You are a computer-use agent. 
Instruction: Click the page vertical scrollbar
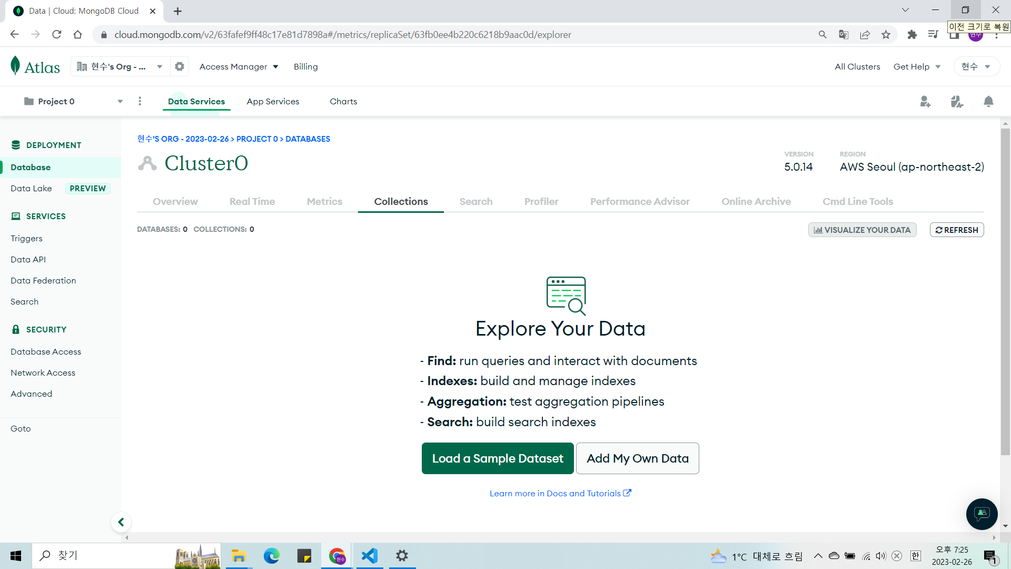[1005, 291]
